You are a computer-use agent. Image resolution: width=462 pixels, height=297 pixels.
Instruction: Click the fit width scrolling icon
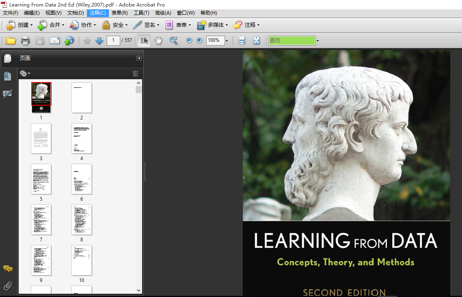point(242,40)
